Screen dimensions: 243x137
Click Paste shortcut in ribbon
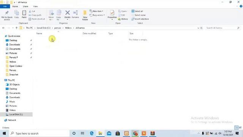pos(37,19)
